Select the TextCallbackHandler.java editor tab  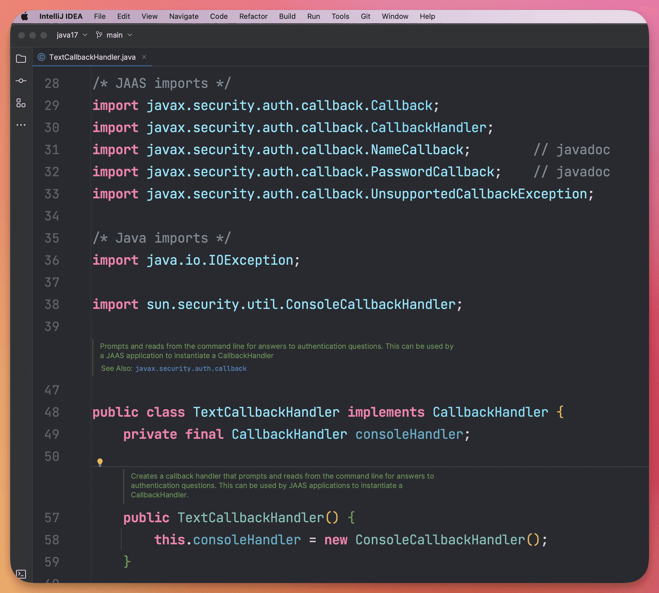(92, 57)
